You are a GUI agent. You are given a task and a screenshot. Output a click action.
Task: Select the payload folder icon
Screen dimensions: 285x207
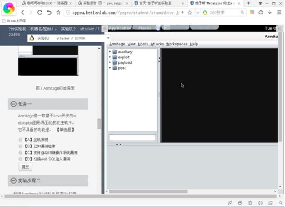tap(115, 62)
